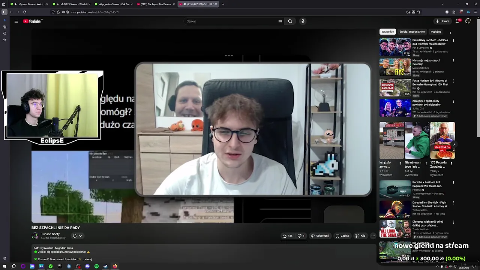Switch to the xToM223 Stream tab

click(72, 4)
